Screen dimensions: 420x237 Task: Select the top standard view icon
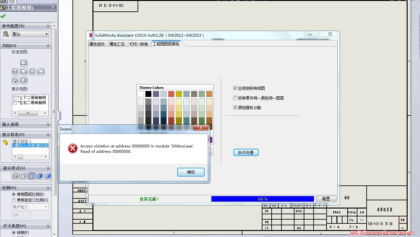[x=24, y=63]
